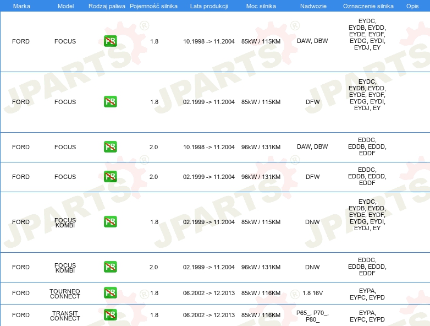Click 85kW / 115KM in Focus Kombi row
Image resolution: width=430 pixels, height=326 pixels.
coord(261,222)
